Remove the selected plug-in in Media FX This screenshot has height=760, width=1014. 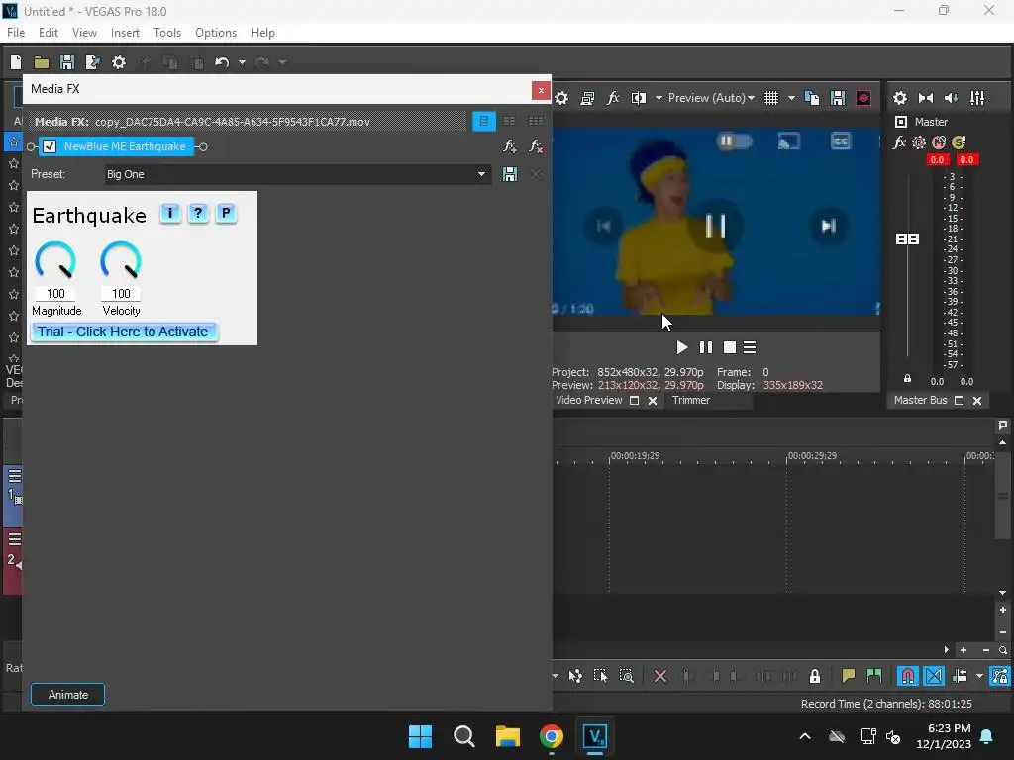click(x=536, y=146)
